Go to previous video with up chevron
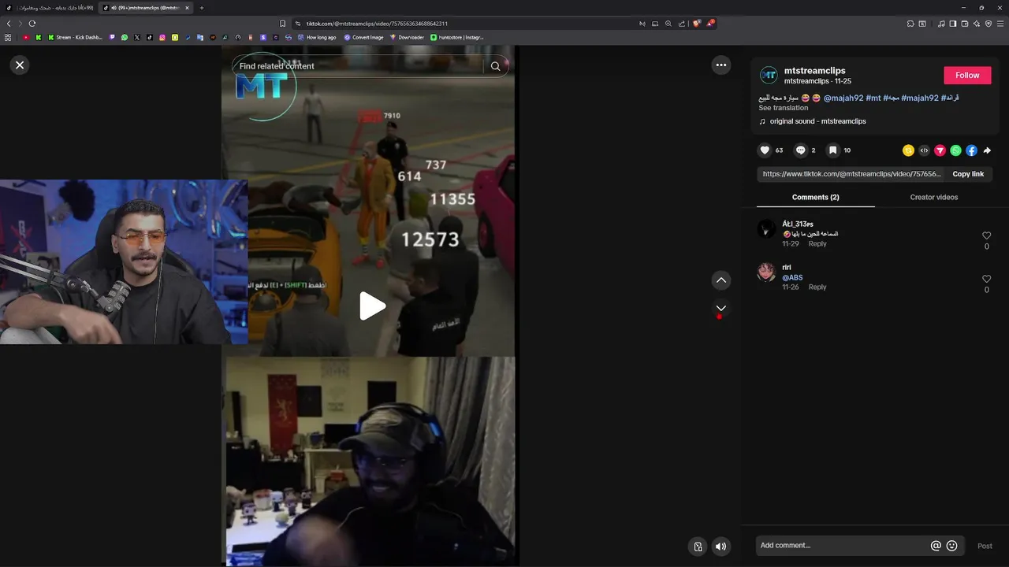This screenshot has width=1009, height=567. point(721,280)
